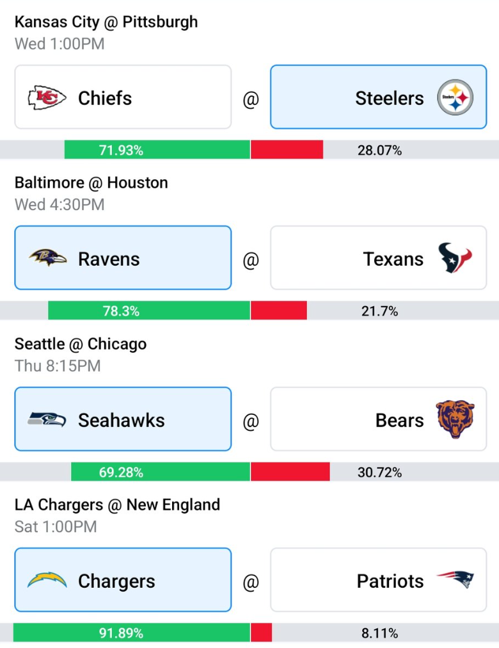499x648 pixels.
Task: Open the Seattle @ Chicago matchup heading
Action: [x=81, y=344]
